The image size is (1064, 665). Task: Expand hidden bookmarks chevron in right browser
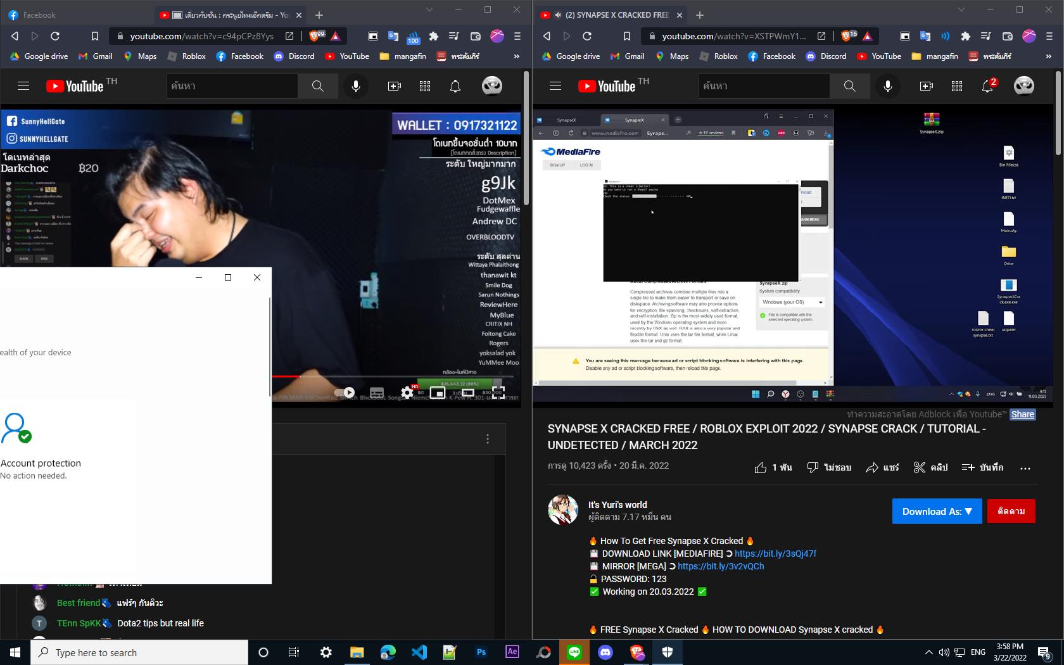point(1048,56)
